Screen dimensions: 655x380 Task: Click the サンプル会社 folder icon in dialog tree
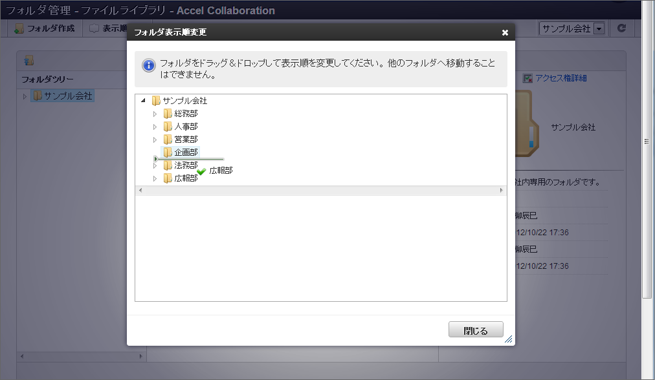(156, 101)
